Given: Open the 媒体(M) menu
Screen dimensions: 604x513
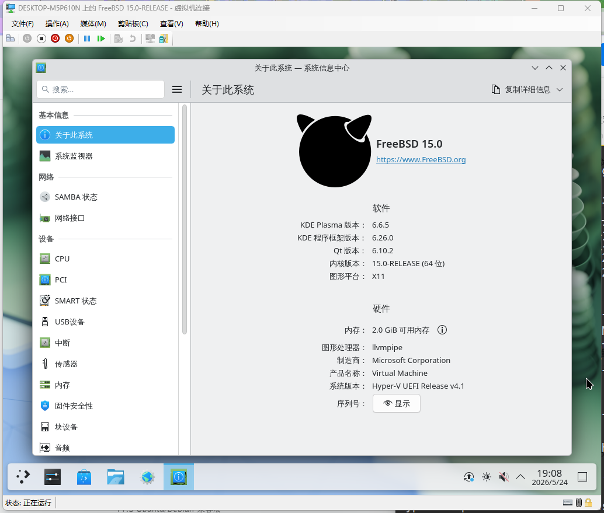Looking at the screenshot, I should point(93,24).
